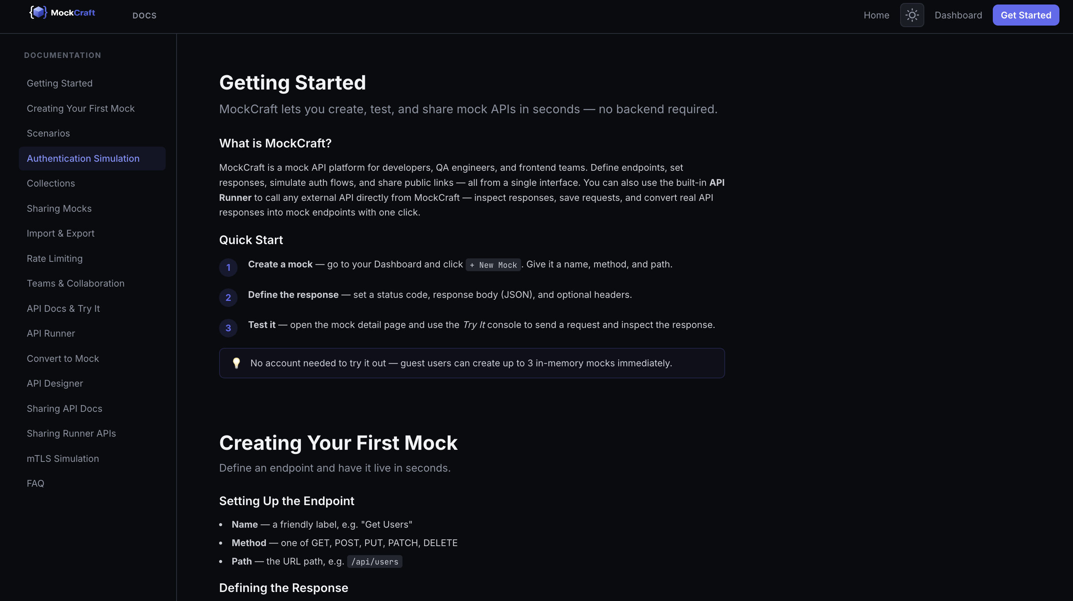Navigate to Home in the navbar
1073x601 pixels.
click(876, 15)
